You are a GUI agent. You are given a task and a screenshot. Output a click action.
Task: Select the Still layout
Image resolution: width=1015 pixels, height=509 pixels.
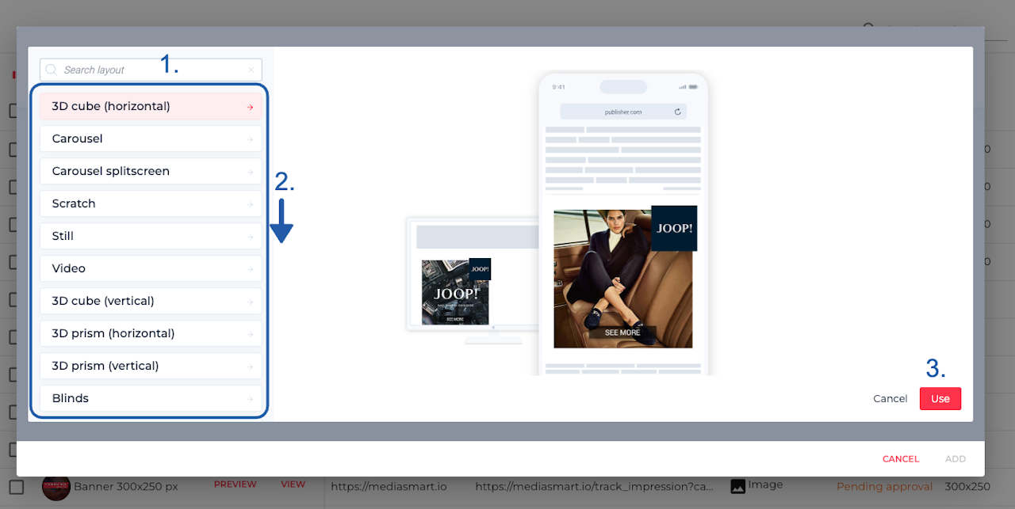click(x=151, y=236)
